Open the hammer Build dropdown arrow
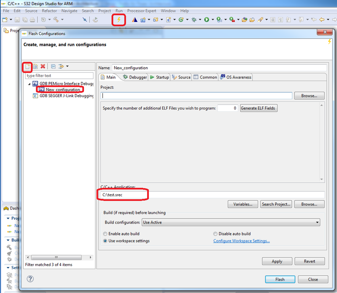The image size is (337, 293). click(62, 20)
